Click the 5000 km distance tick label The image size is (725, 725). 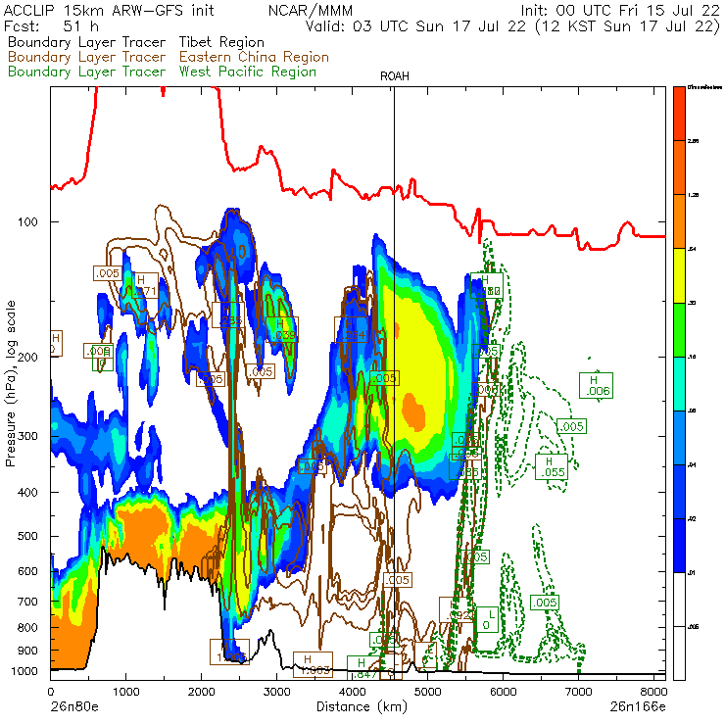coord(428,692)
